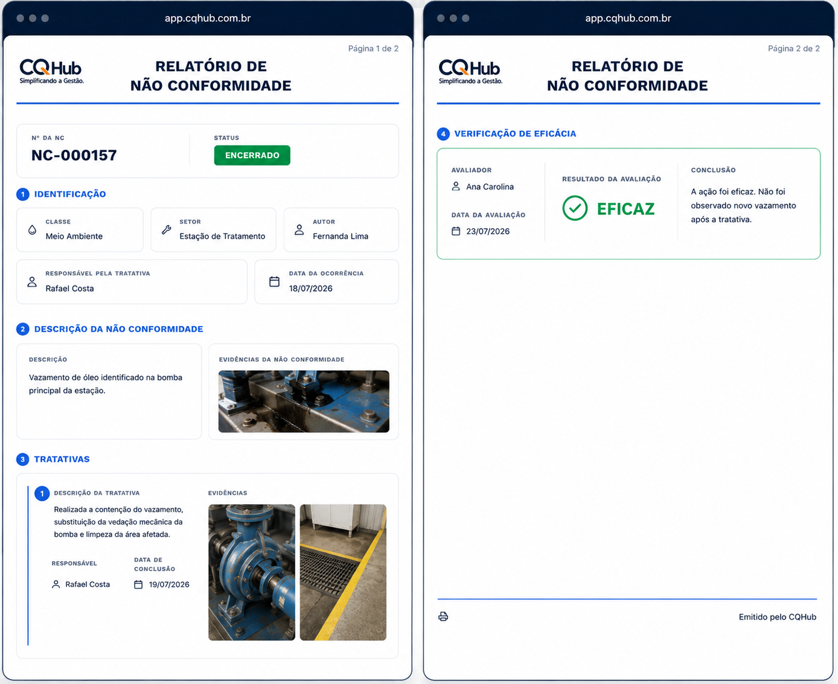The width and height of the screenshot is (838, 684).
Task: Click the Emitido pelo CQHub footer text
Action: (778, 617)
